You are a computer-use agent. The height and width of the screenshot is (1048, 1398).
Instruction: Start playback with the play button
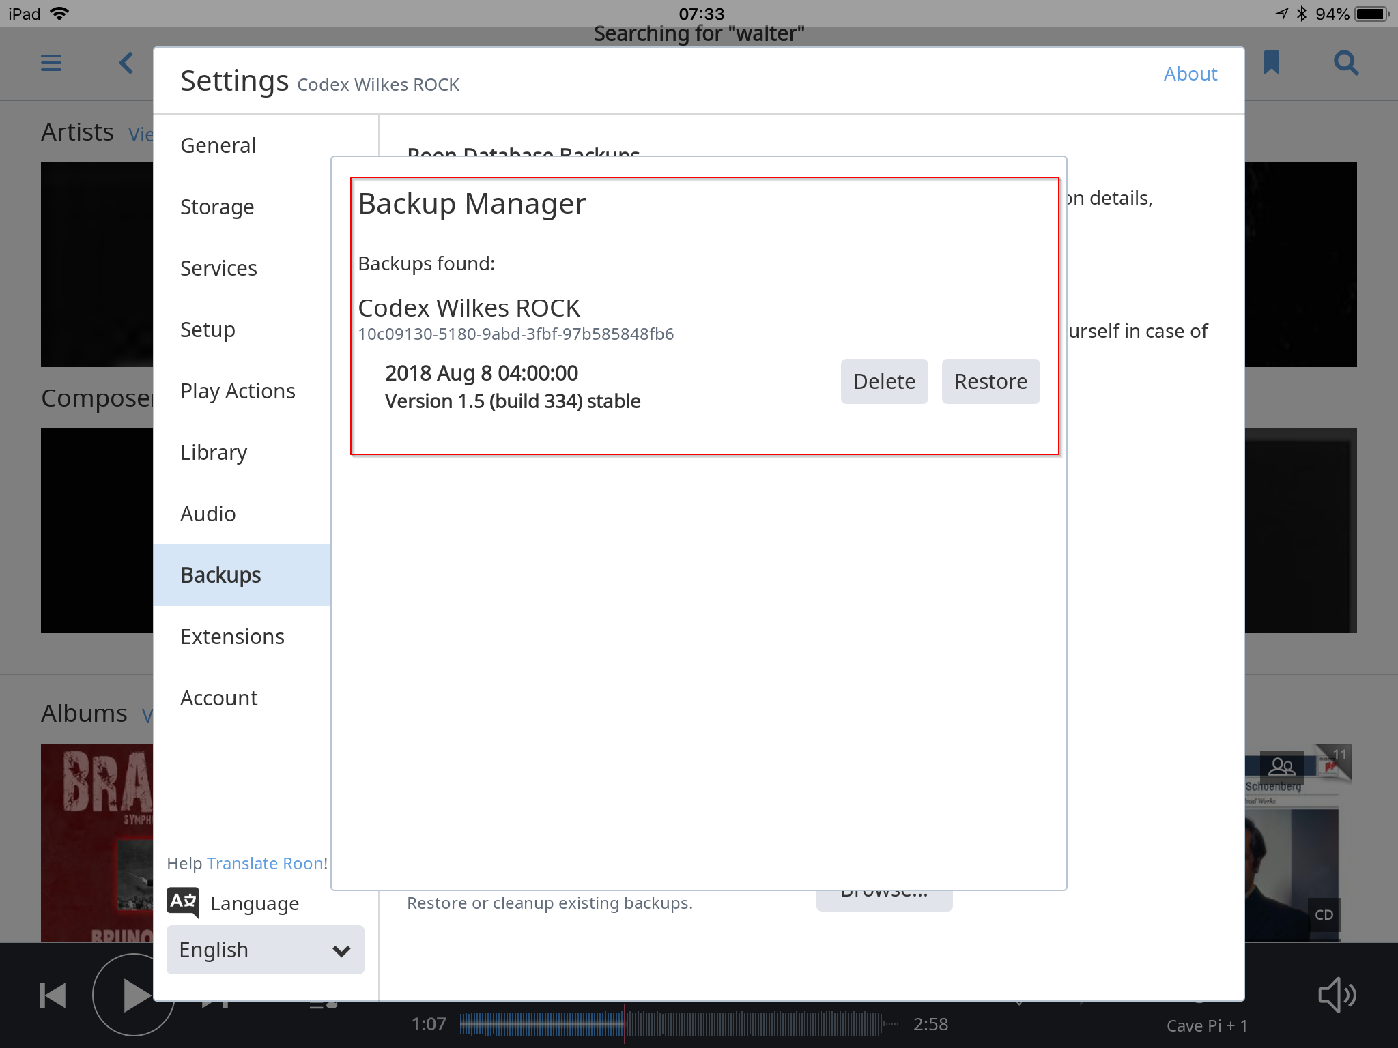[x=134, y=995]
